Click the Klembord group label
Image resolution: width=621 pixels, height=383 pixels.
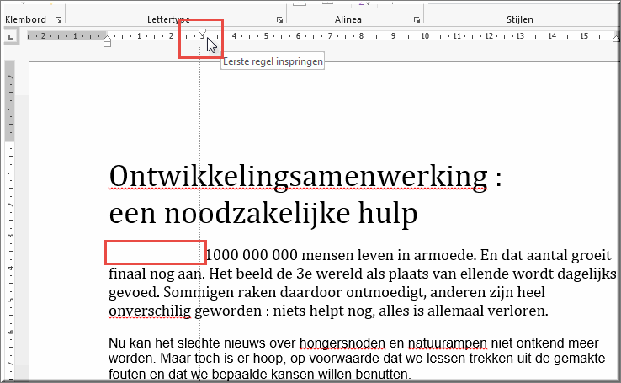[25, 19]
